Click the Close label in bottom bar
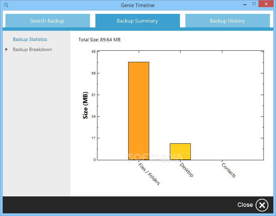Screen dimensions: 276x216 click(x=245, y=205)
